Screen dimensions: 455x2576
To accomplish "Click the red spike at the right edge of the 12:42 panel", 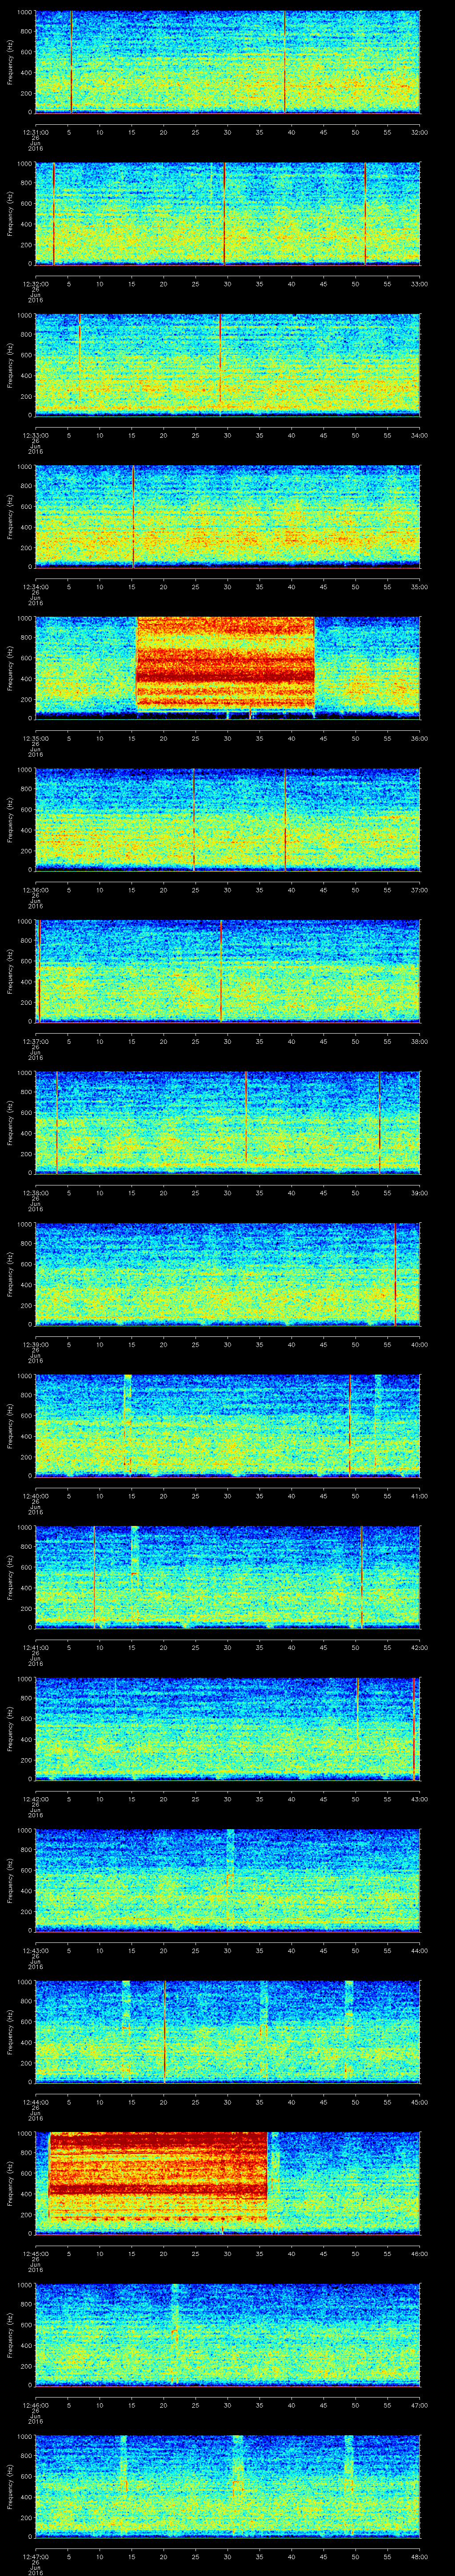I will pyautogui.click(x=414, y=1728).
